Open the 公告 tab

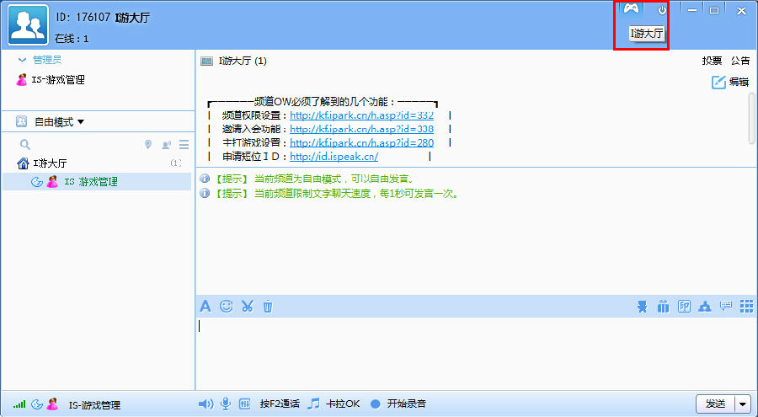740,61
